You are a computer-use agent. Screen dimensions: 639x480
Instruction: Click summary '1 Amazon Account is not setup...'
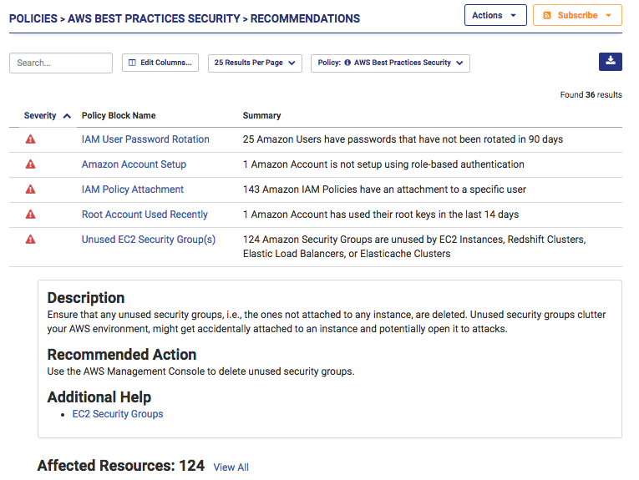coord(383,164)
